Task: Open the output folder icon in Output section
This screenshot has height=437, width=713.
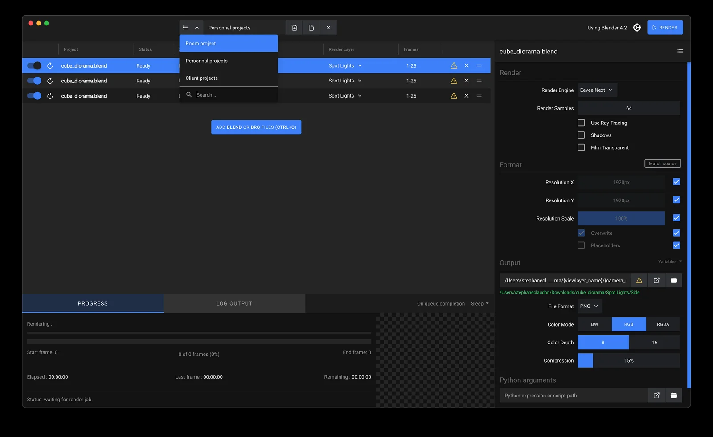Action: click(673, 280)
